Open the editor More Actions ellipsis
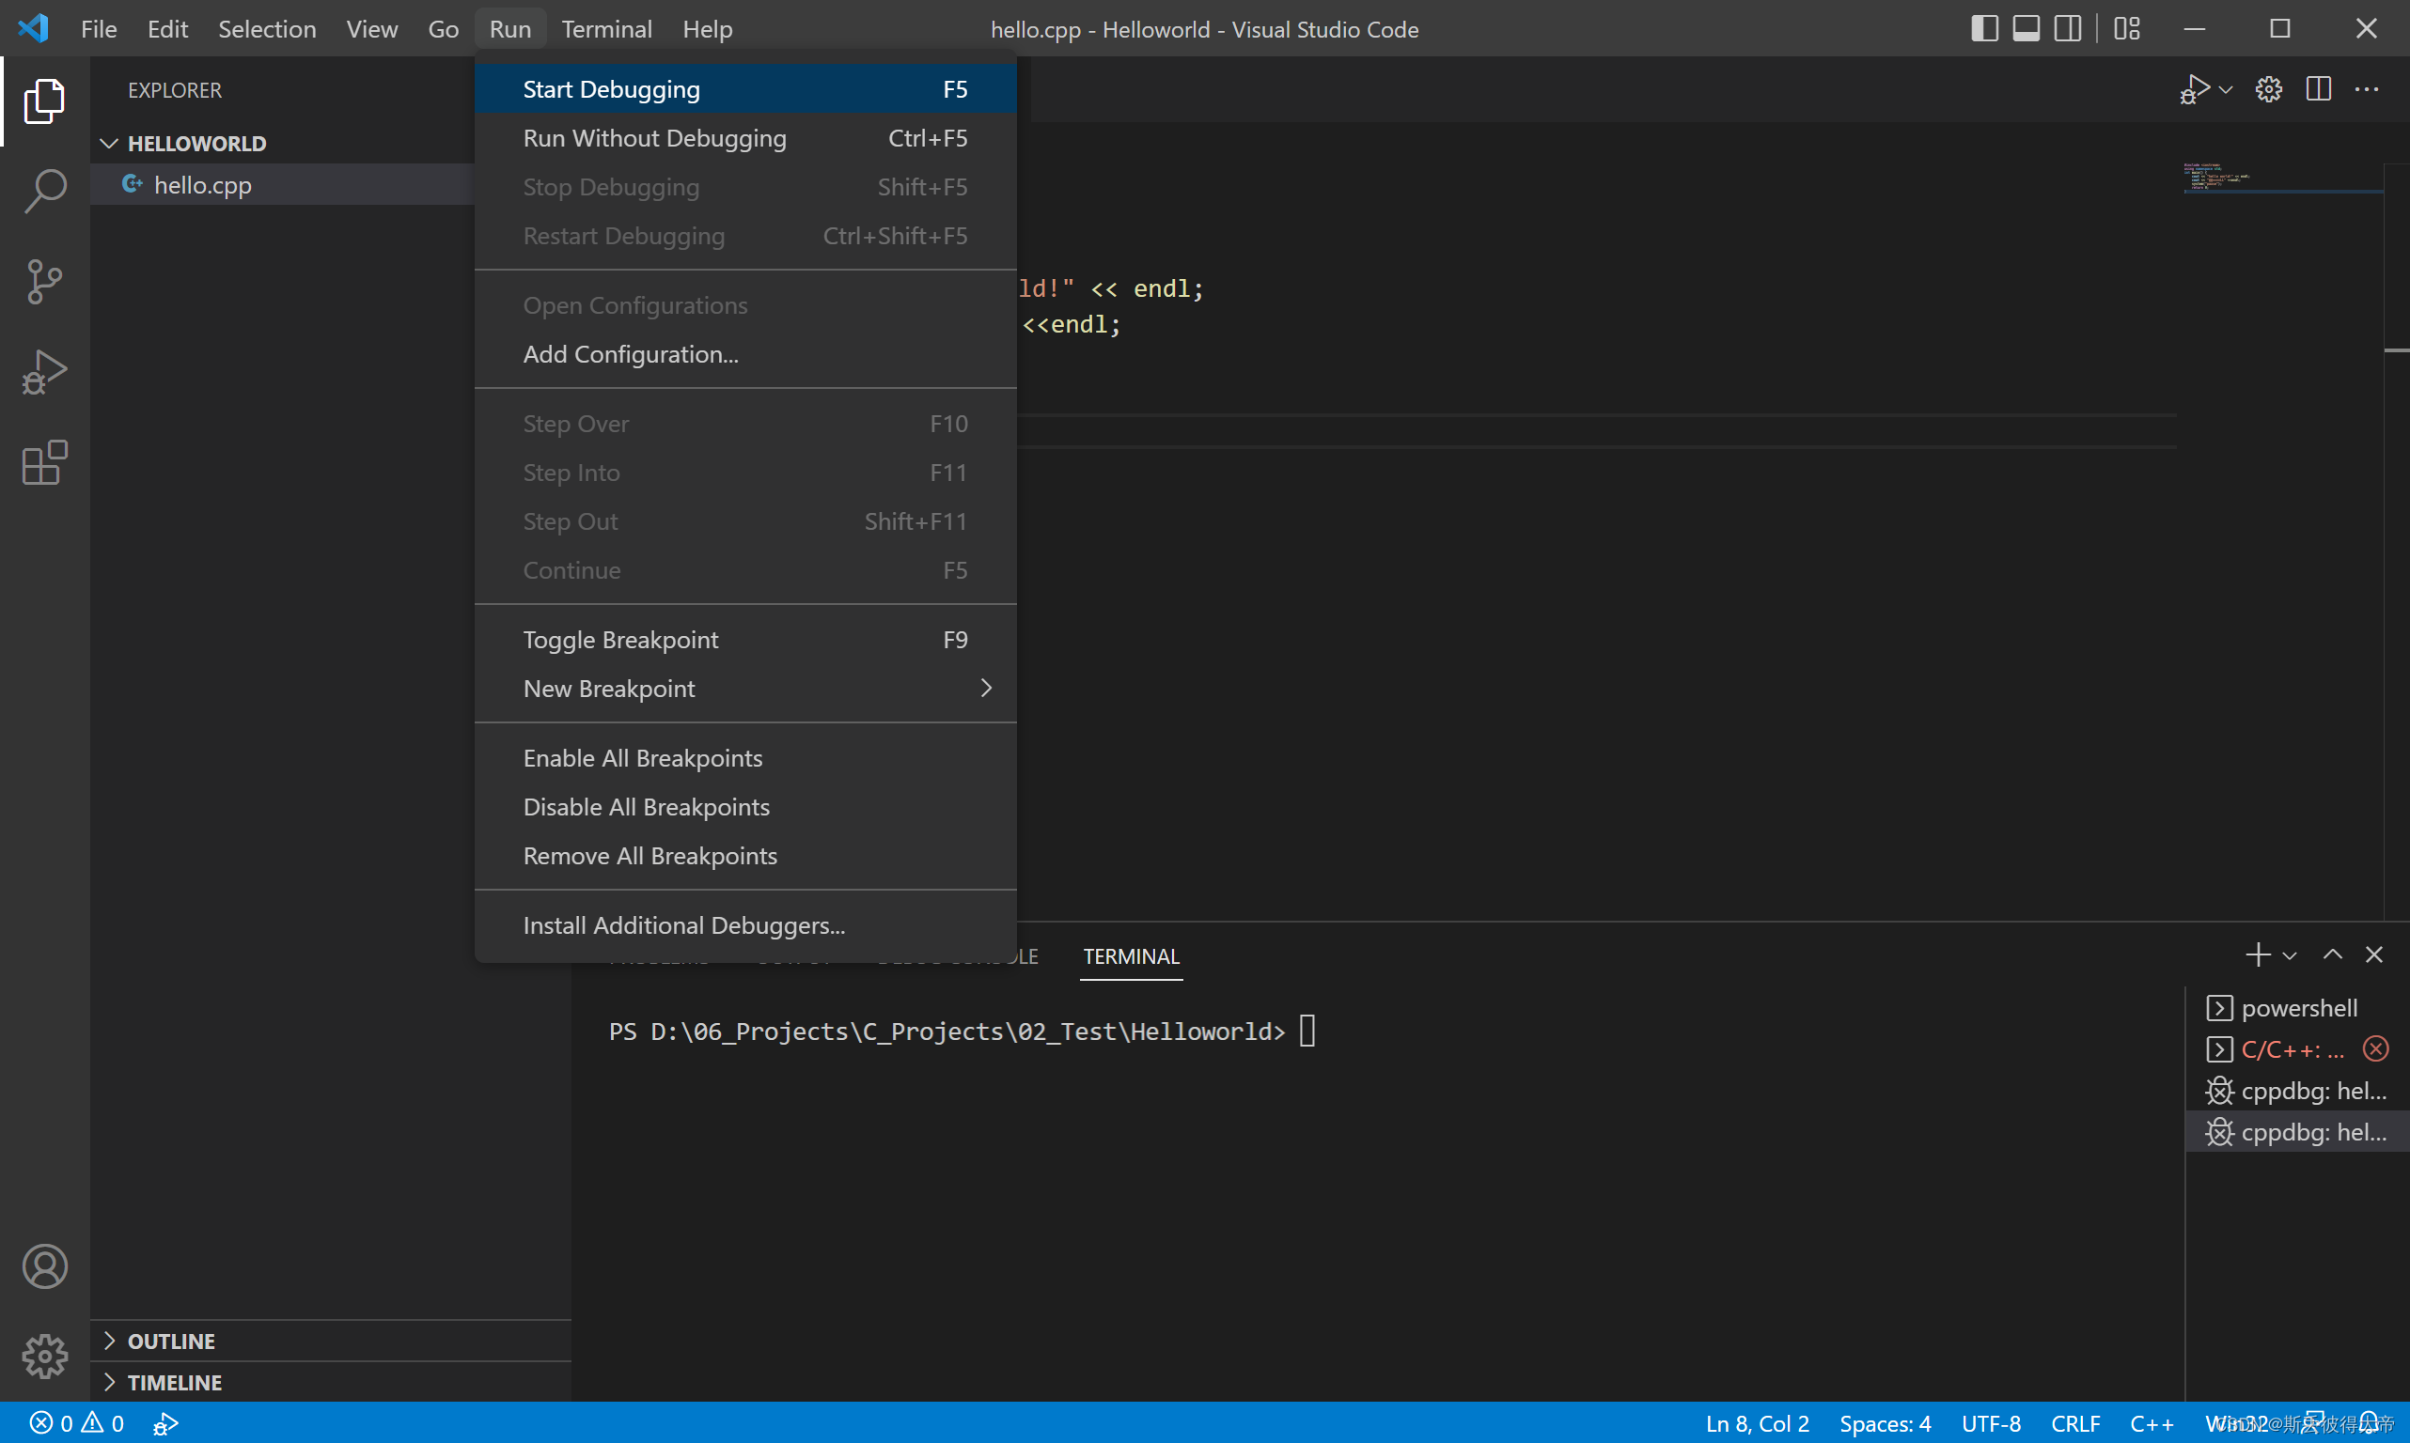 pos(2366,89)
